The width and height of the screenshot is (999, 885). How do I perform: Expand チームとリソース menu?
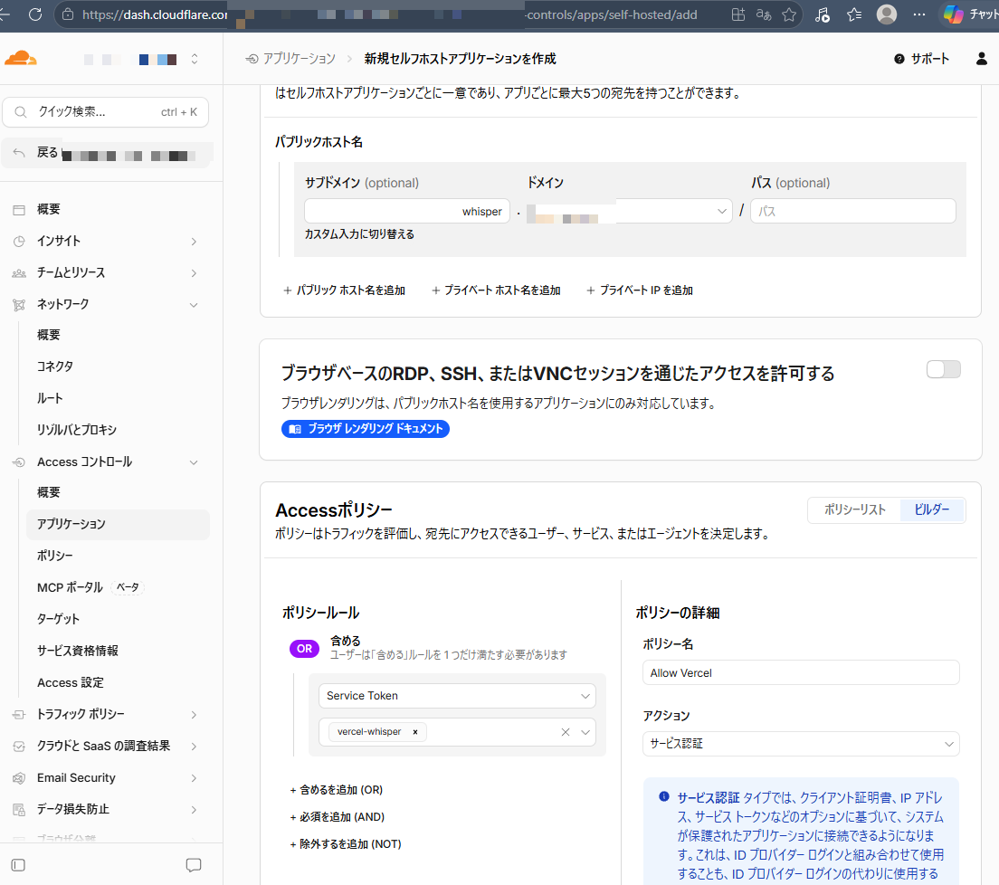tap(105, 272)
